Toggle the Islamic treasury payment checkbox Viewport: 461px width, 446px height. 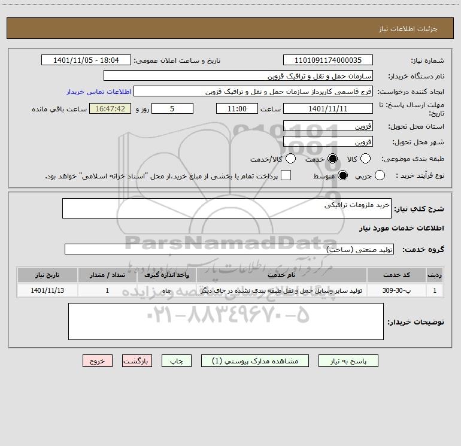coord(286,175)
